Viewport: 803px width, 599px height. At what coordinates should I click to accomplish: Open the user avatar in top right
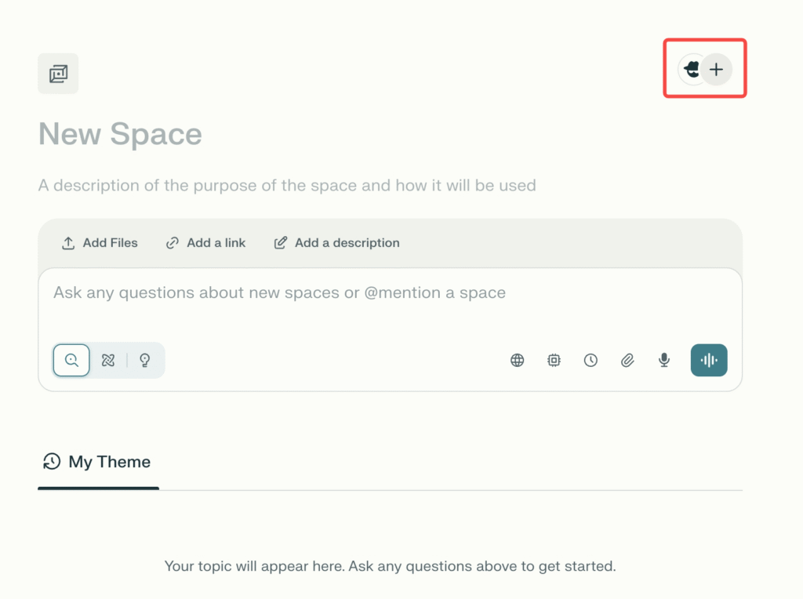point(690,70)
